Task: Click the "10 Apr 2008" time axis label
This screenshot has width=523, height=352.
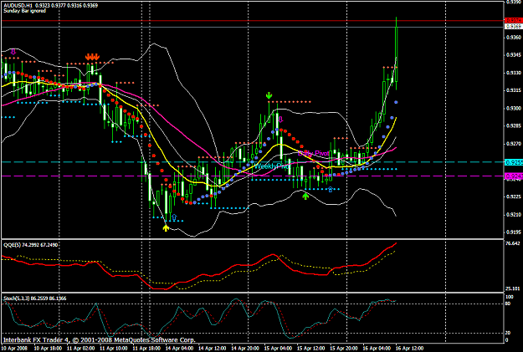Action: click(x=15, y=349)
